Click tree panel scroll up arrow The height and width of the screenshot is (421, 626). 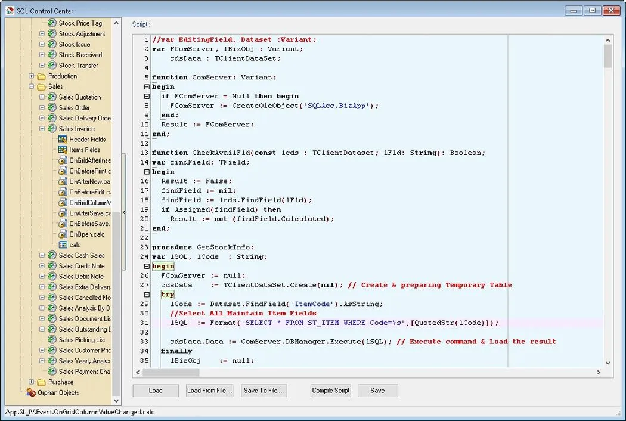click(116, 23)
